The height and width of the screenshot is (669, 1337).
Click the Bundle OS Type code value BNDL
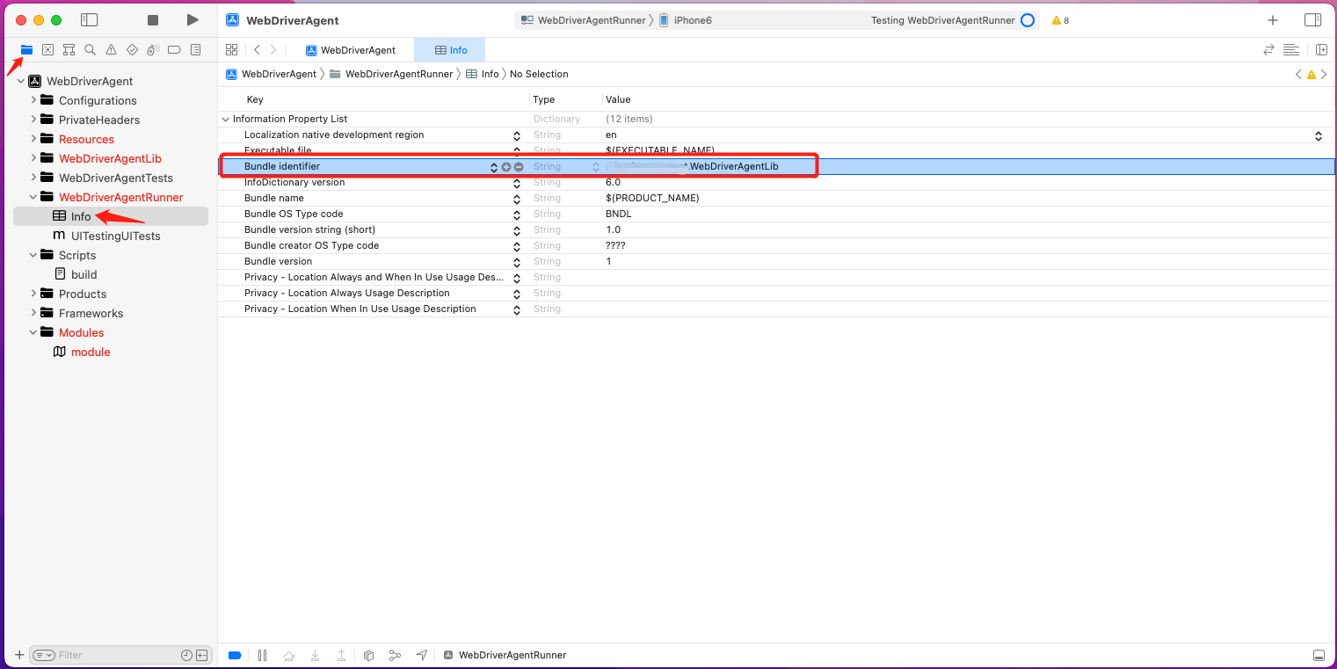click(619, 214)
